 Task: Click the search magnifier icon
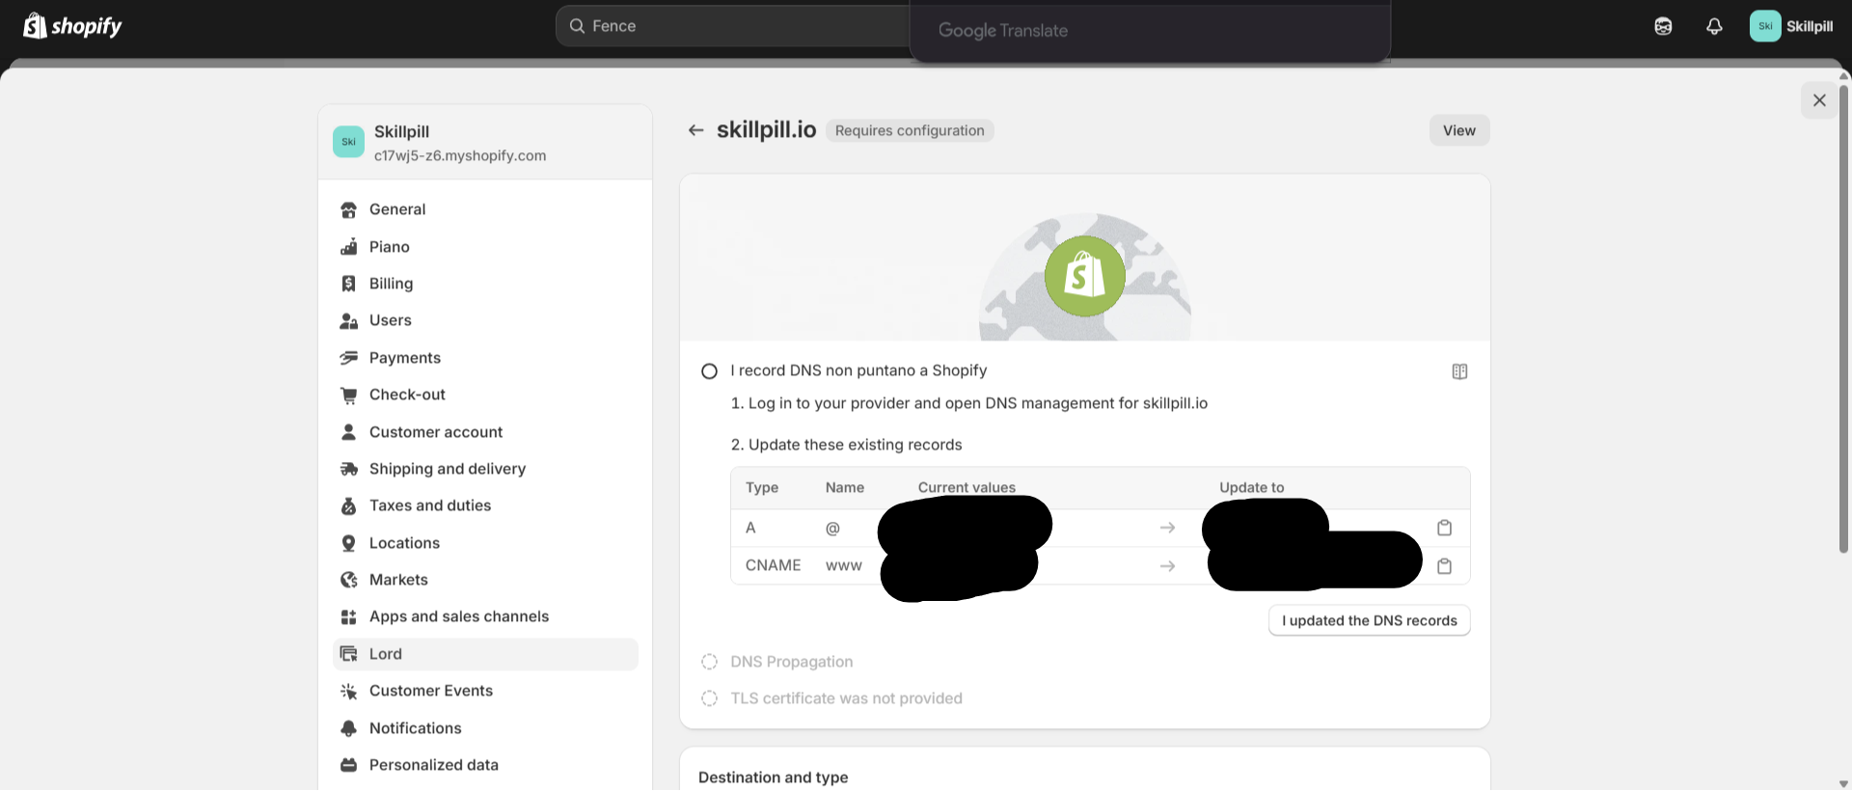click(577, 26)
